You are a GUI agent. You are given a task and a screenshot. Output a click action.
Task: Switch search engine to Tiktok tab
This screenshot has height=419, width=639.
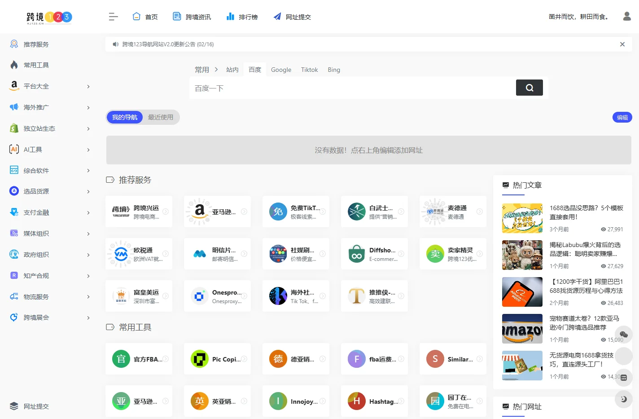coord(309,70)
